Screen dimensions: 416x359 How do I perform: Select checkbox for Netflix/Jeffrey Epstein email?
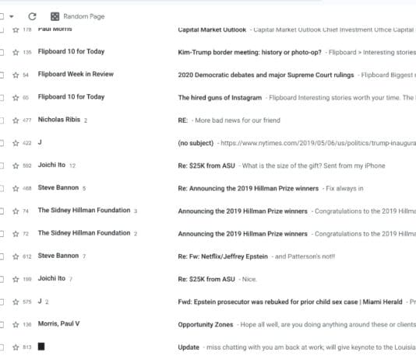coord(2,256)
